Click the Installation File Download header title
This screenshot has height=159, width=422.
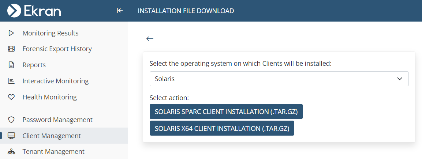point(186,11)
